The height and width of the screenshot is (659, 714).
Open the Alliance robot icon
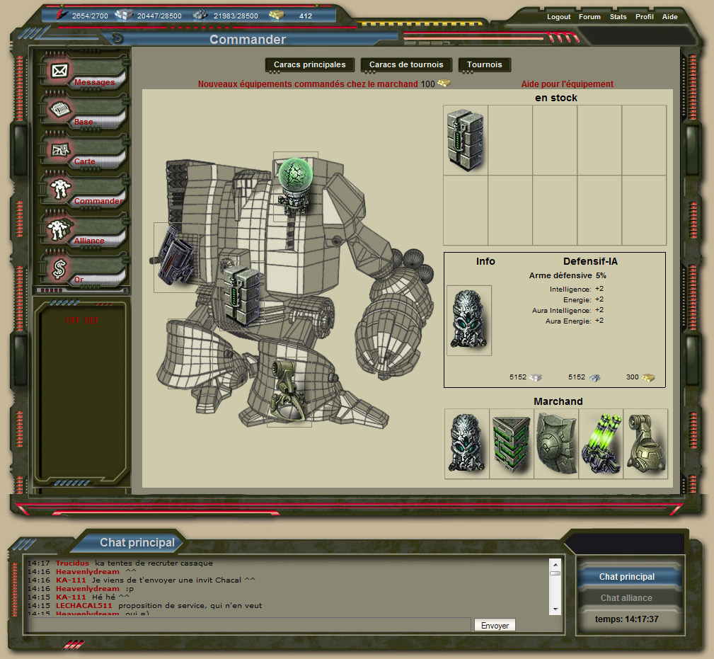click(60, 229)
